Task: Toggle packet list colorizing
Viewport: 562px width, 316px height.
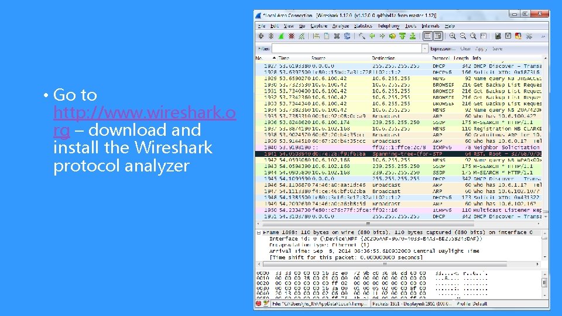Action: tap(427, 36)
